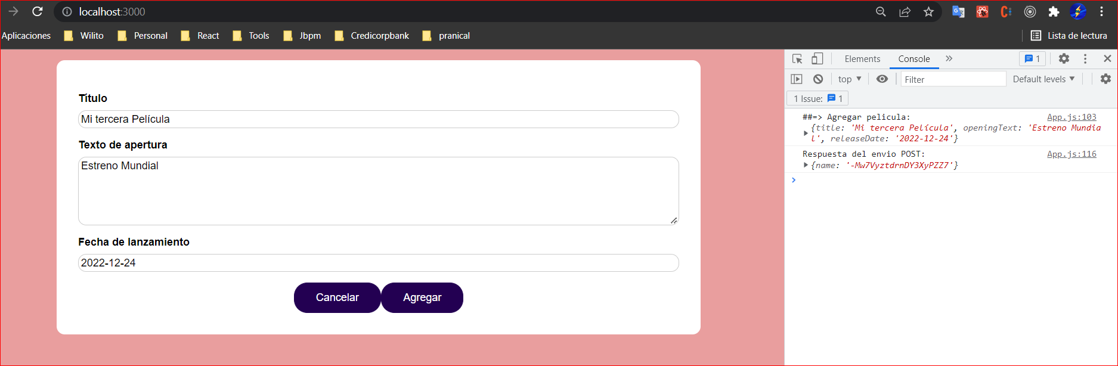Image resolution: width=1118 pixels, height=366 pixels.
Task: Toggle the device toolbar
Action: (817, 58)
